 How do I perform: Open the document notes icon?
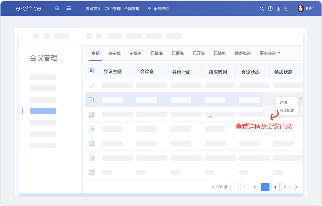[286, 9]
